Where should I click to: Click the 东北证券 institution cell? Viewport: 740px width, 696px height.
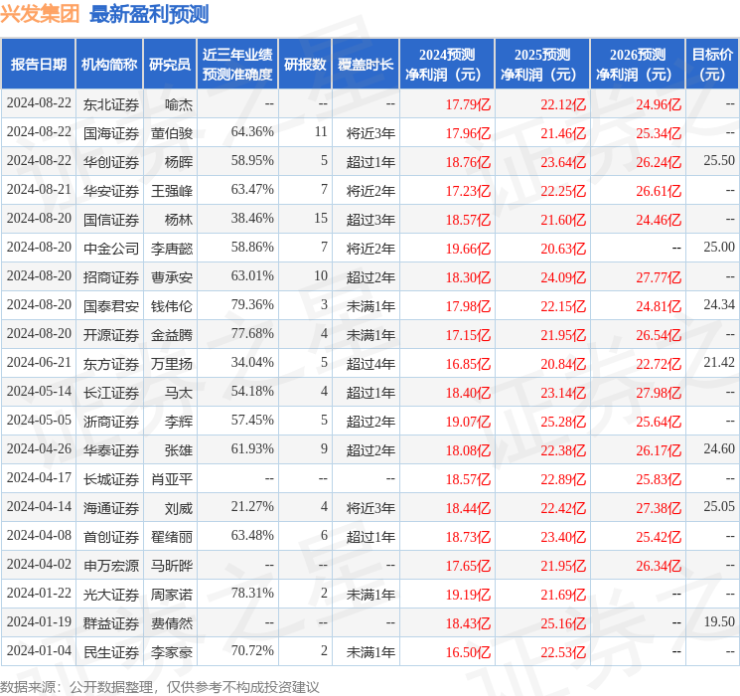tap(111, 104)
